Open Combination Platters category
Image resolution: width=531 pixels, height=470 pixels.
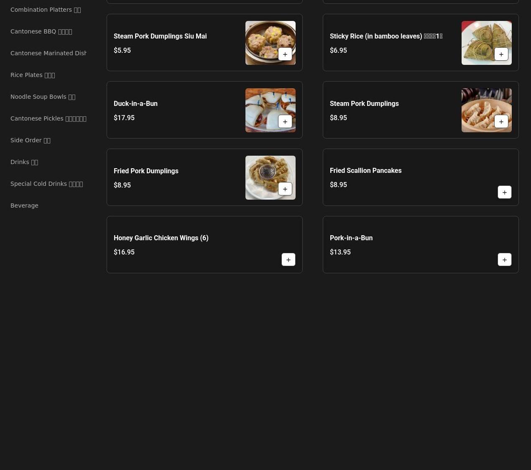[x=46, y=10]
